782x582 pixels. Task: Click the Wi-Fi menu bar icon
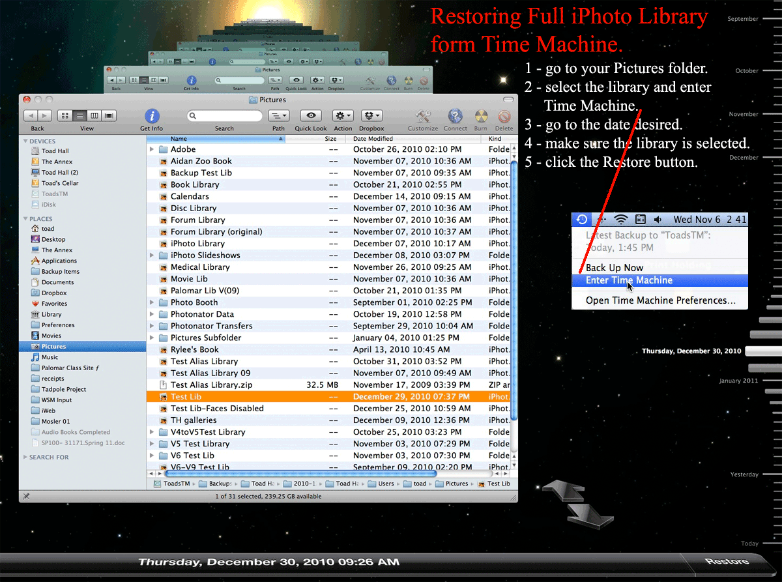[620, 220]
